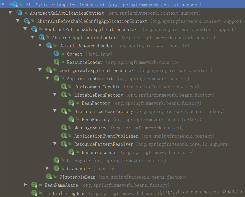Click the ApplicationContext interface icon
The height and width of the screenshot is (197, 245).
[x=57, y=78]
